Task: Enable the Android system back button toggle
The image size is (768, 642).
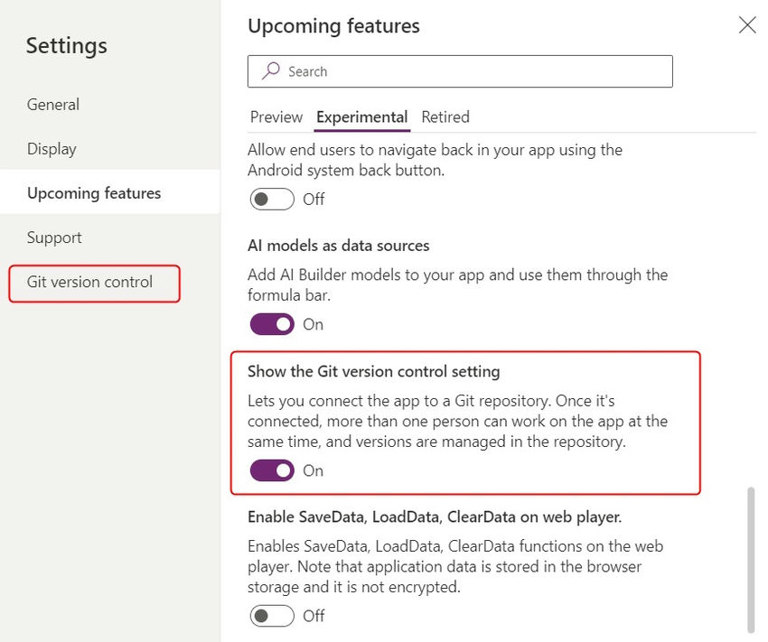Action: 272,199
